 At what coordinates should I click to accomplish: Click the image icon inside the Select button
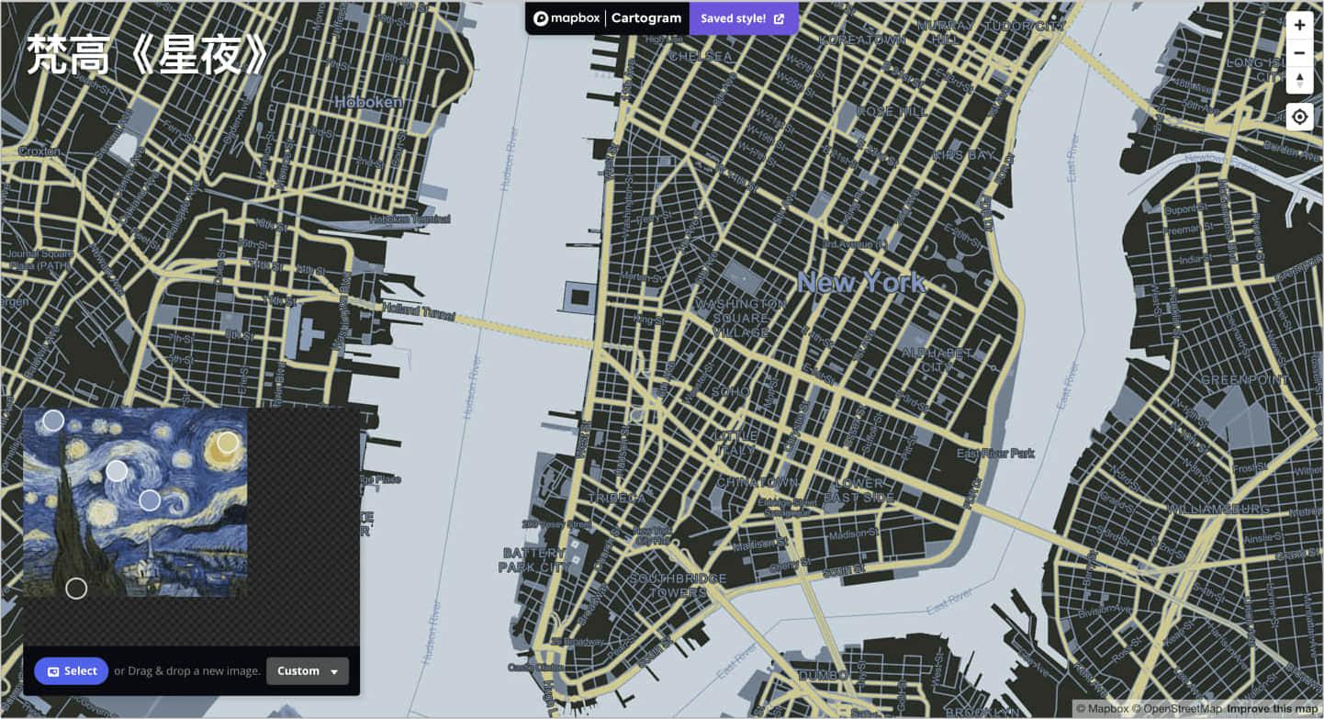[53, 671]
